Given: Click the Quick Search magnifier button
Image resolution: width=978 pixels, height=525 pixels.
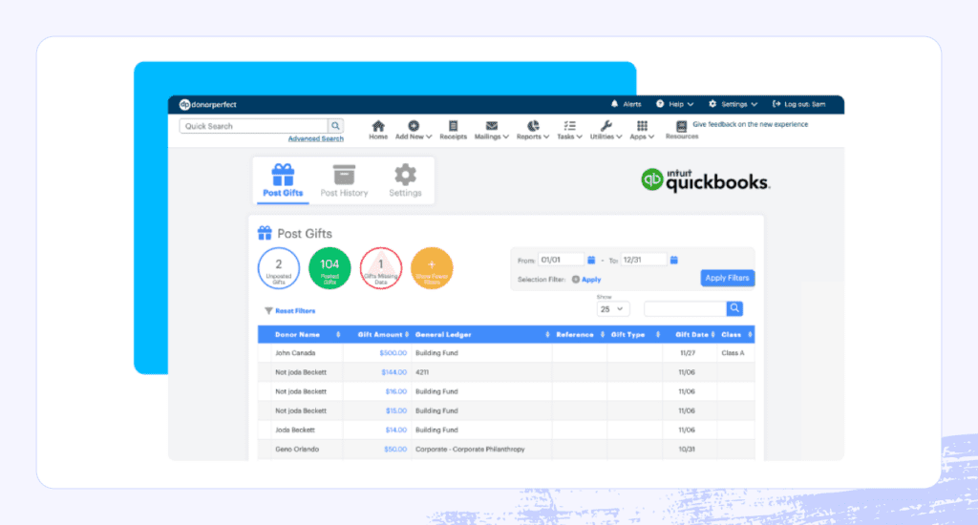Looking at the screenshot, I should point(335,126).
